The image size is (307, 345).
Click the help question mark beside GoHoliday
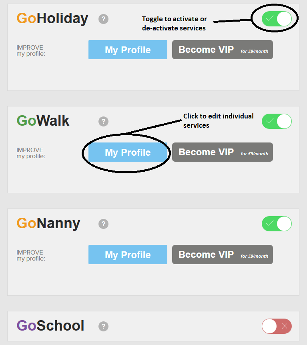point(104,19)
